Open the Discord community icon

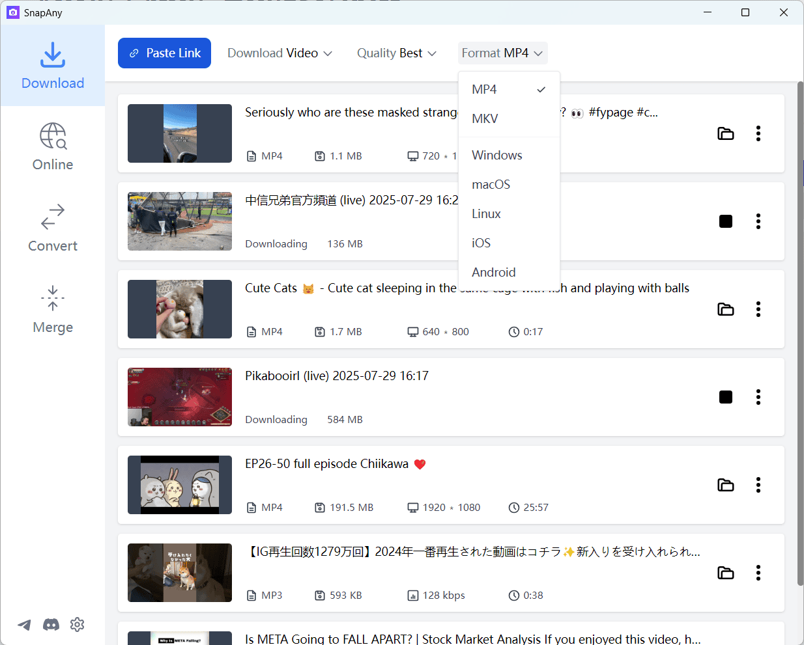coord(51,625)
